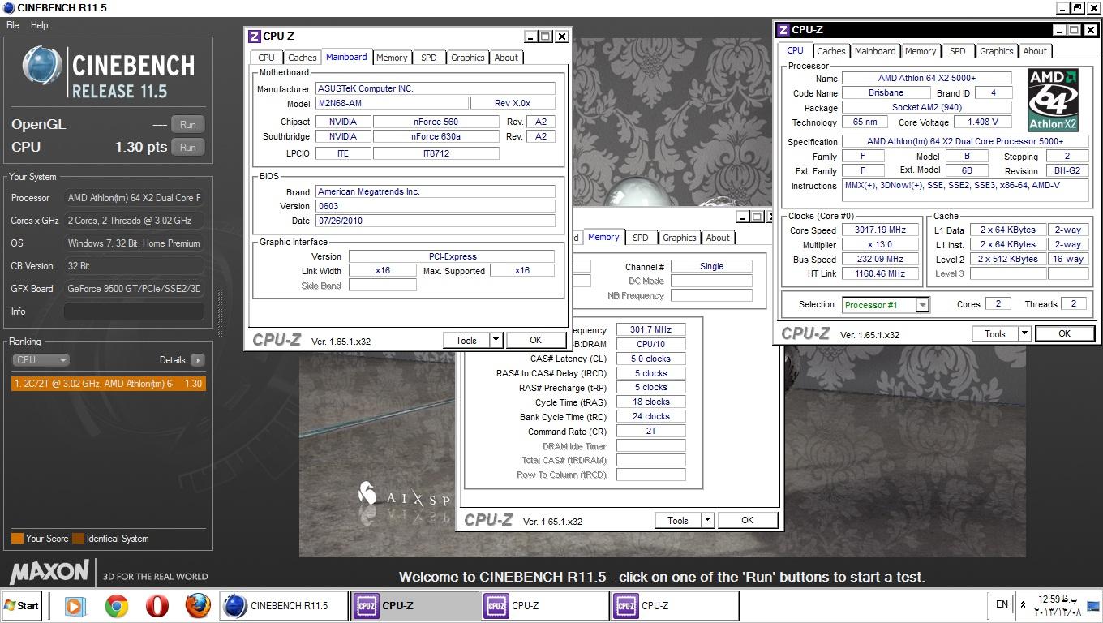Open the SPD tab in right CPU-Z window
The width and height of the screenshot is (1103, 623).
coord(958,51)
